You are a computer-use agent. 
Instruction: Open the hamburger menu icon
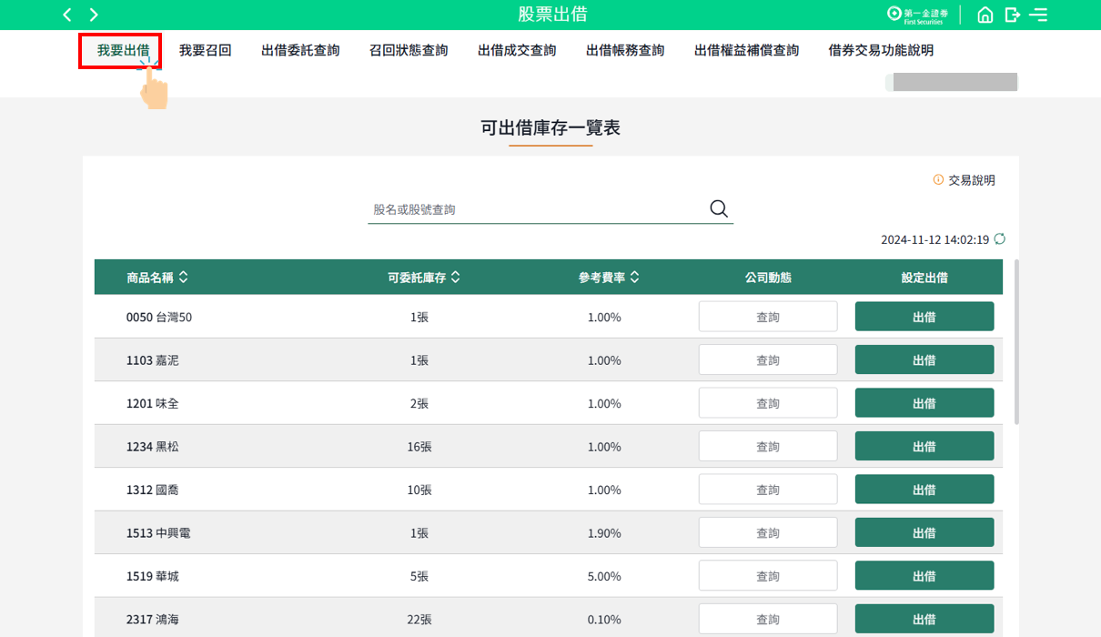1038,15
